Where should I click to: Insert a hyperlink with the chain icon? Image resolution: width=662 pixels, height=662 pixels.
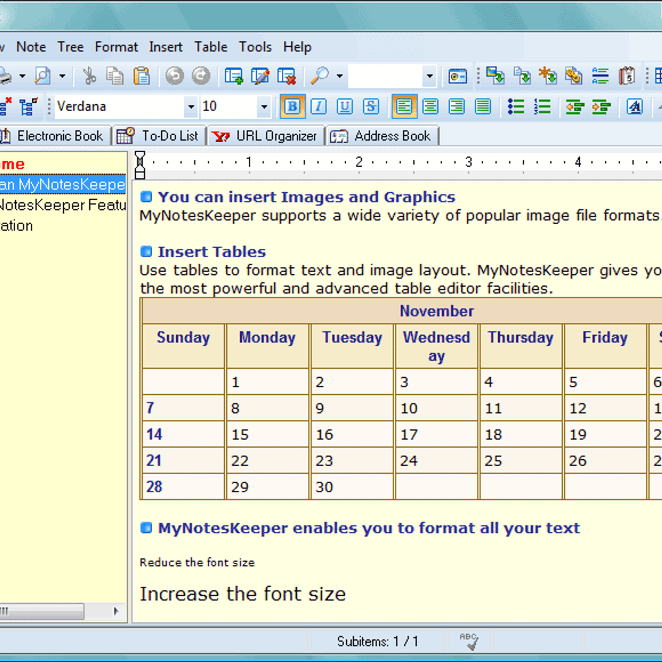(x=574, y=76)
